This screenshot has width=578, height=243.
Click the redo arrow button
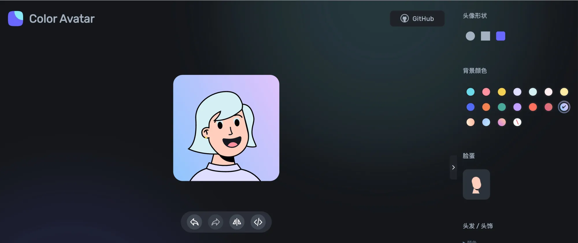click(216, 222)
